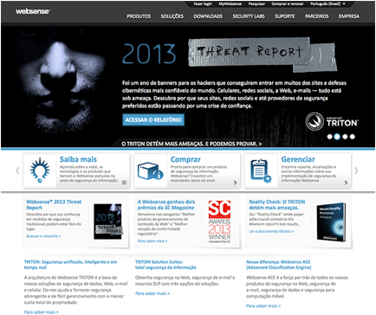This screenshot has width=376, height=315.
Task: Open the Suporte menu
Action: coord(285,16)
